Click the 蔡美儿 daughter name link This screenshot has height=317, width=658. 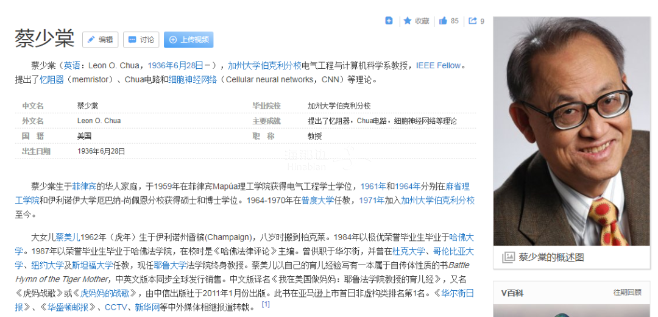point(68,237)
